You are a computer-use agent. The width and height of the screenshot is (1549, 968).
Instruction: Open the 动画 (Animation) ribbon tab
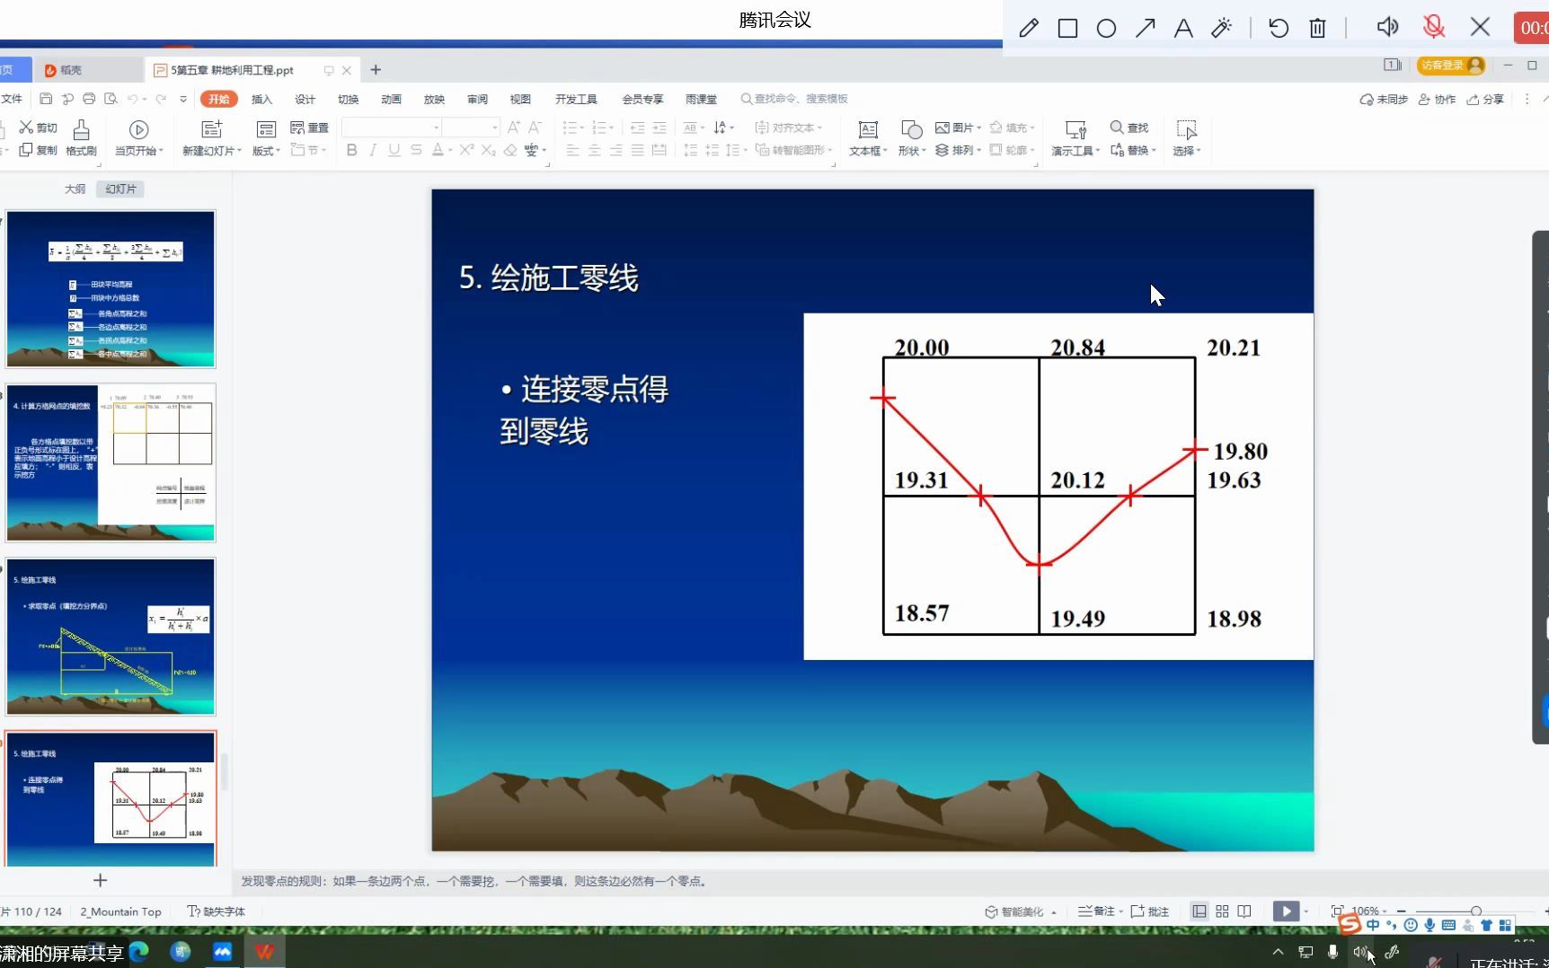(x=391, y=99)
